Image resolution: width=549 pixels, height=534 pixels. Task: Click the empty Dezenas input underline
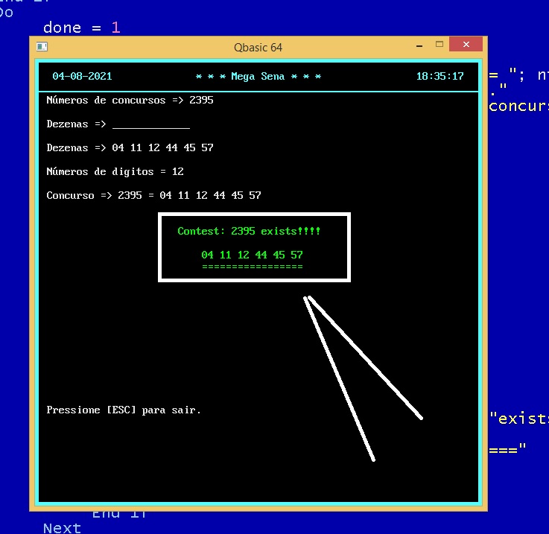[x=150, y=124]
